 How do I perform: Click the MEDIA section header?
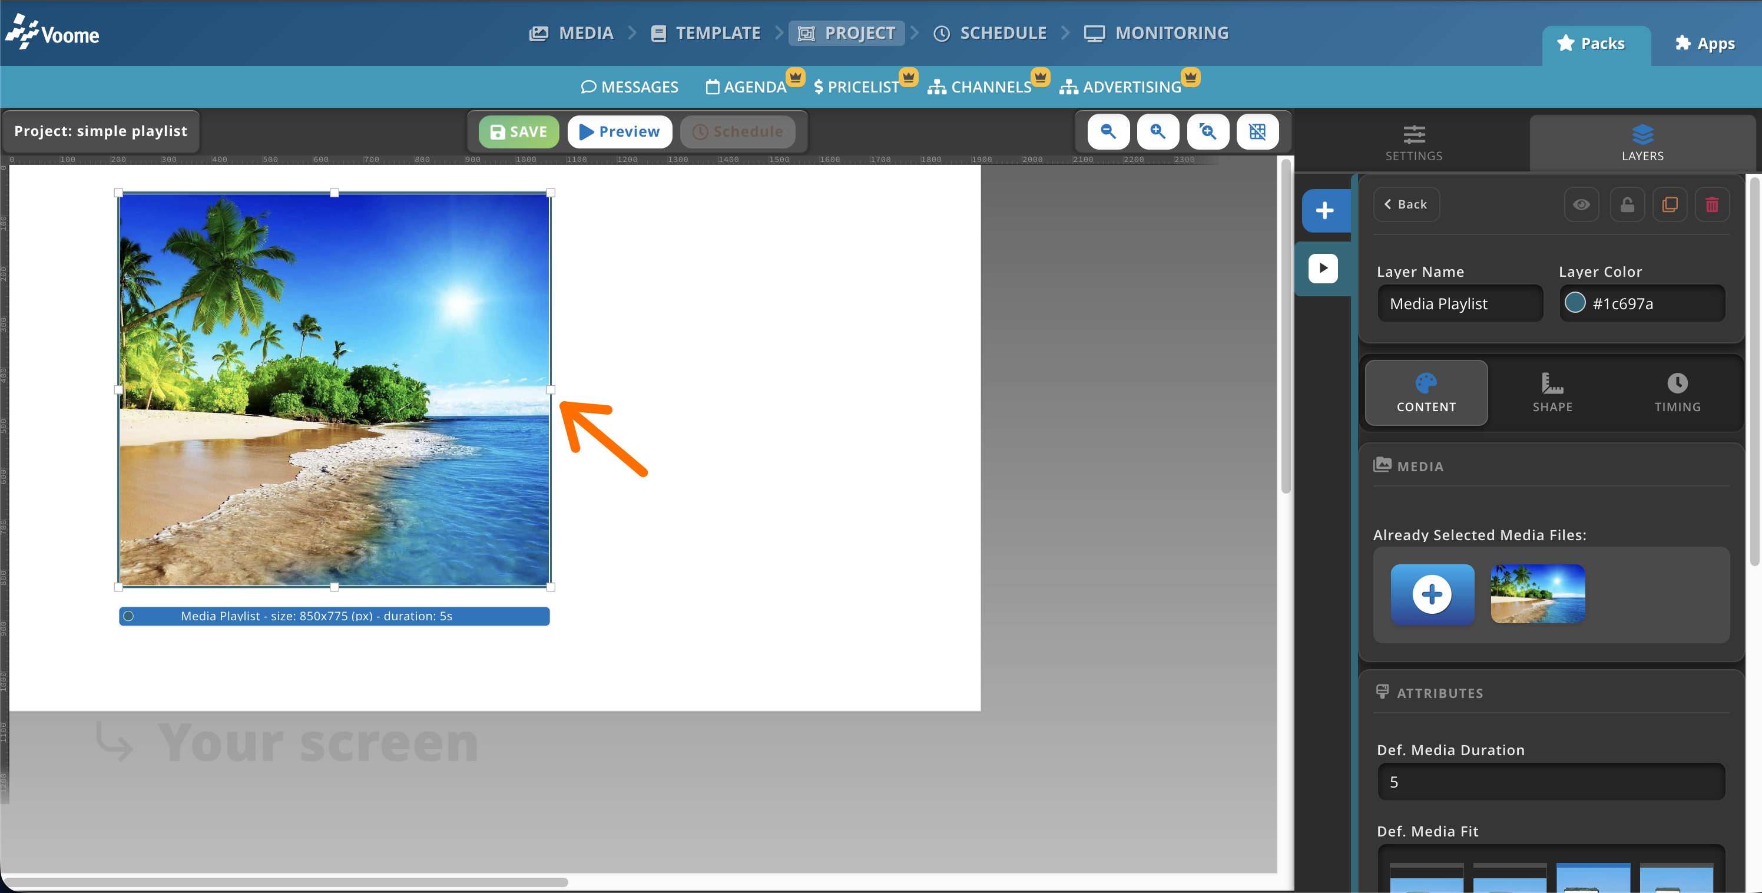pos(1409,466)
